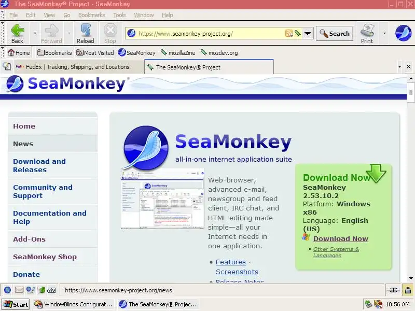Viewport: 415px width, 311px height.
Task: Click the SeaMonkey screenshot thumbnail
Action: 162,199
